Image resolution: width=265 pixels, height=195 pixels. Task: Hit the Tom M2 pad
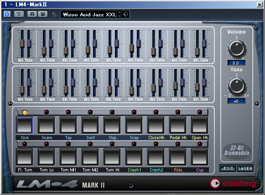[x=90, y=157]
